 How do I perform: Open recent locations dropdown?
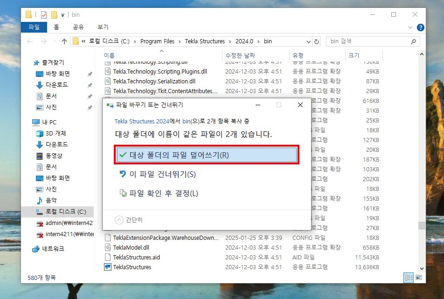coord(55,41)
